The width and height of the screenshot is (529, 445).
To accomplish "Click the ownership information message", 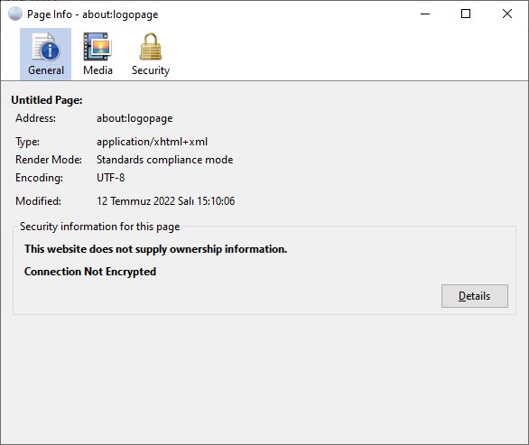I will pyautogui.click(x=155, y=249).
